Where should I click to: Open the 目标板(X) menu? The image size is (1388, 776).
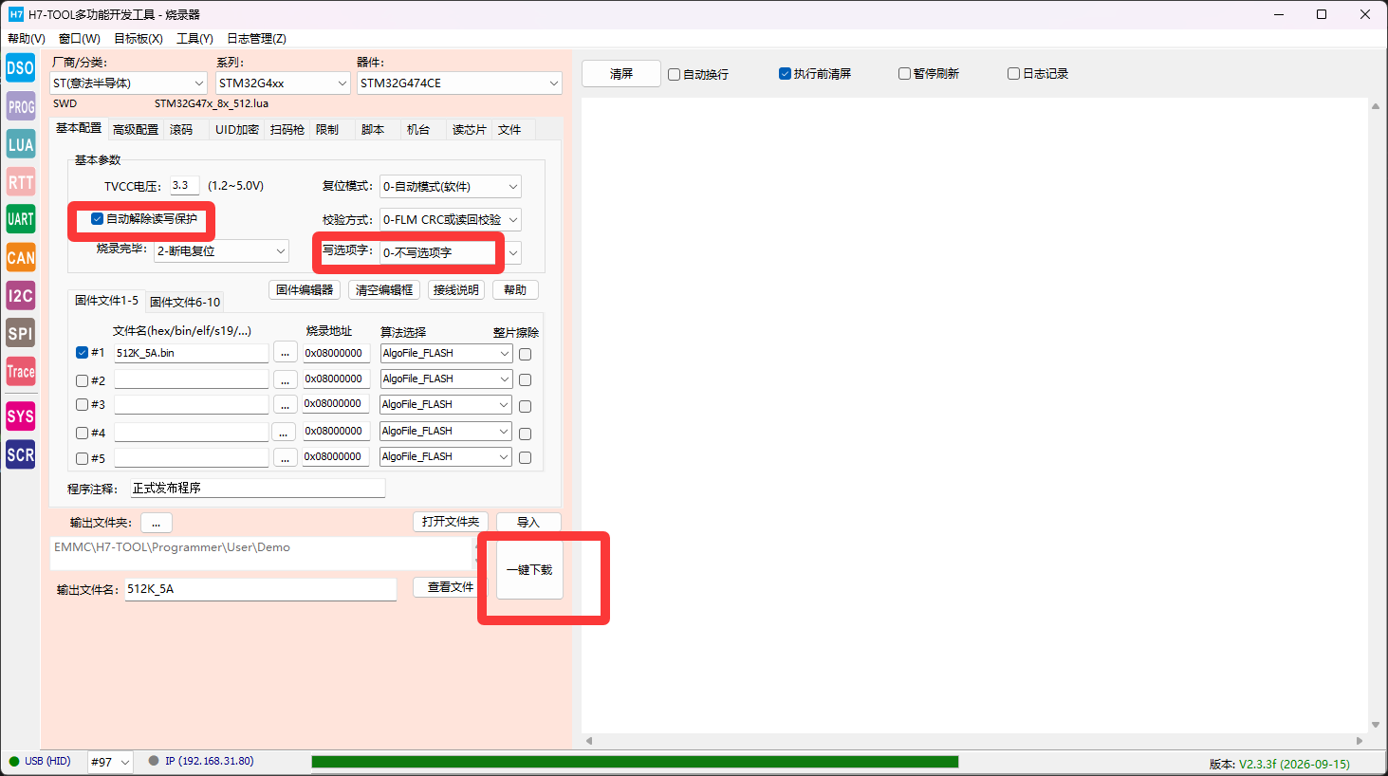(x=139, y=39)
